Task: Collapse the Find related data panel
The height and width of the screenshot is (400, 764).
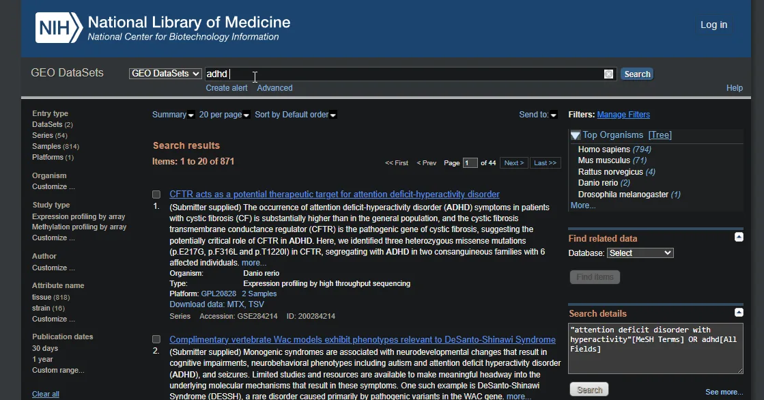Action: pos(739,237)
